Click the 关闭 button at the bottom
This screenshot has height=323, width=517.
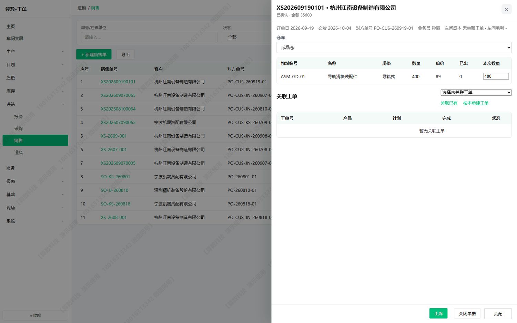pos(498,313)
